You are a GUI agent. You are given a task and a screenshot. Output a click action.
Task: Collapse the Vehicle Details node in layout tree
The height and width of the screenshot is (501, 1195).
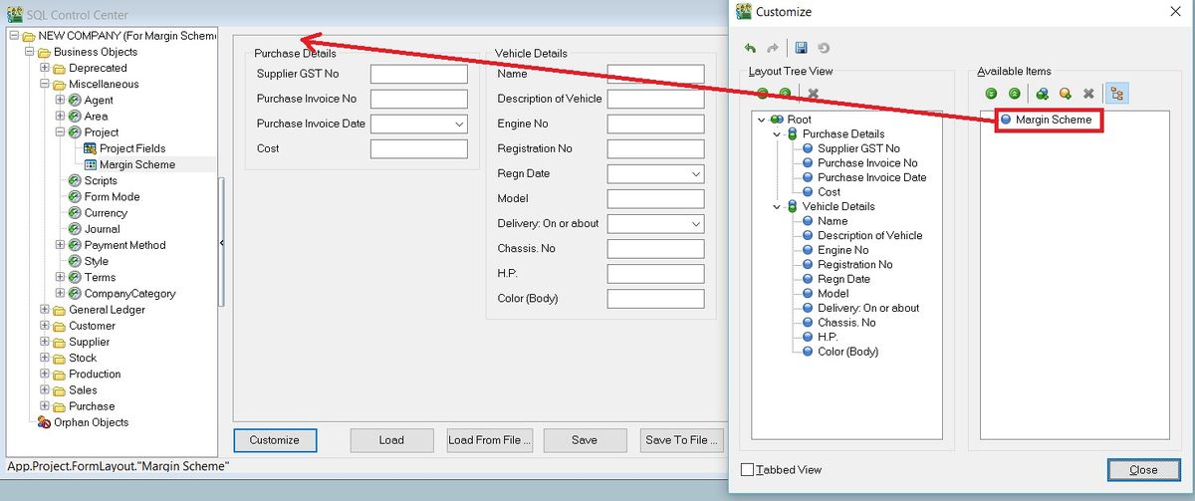[778, 206]
